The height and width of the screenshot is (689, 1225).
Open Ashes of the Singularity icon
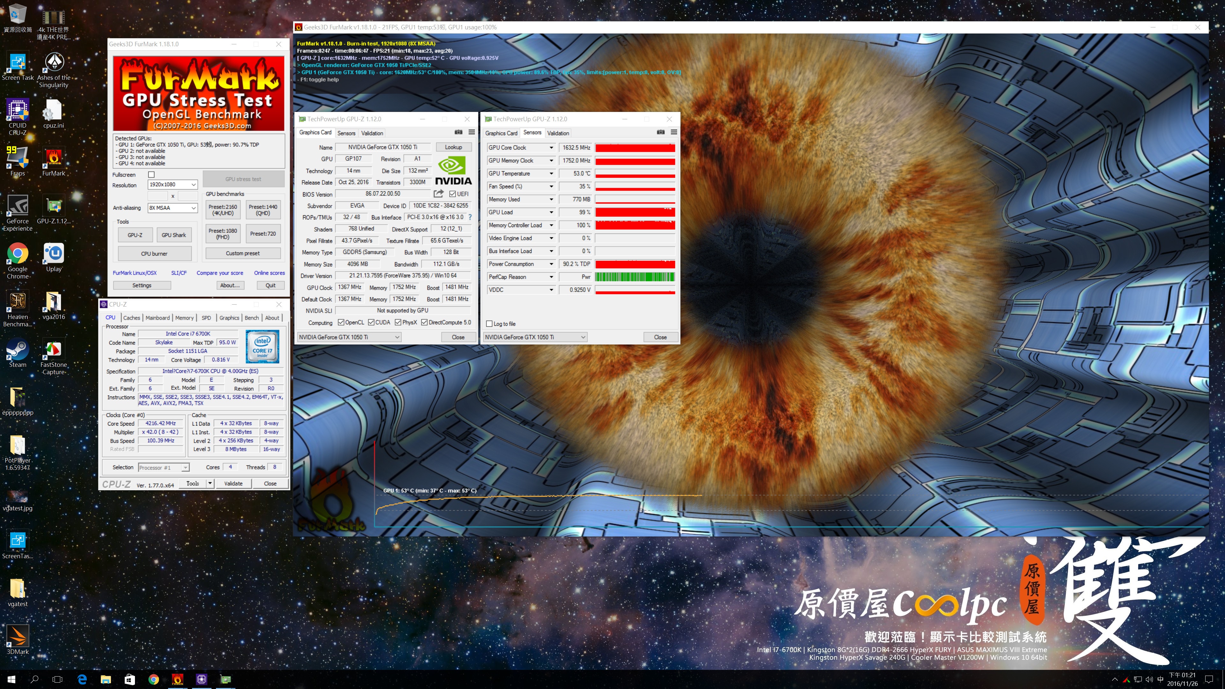[53, 70]
